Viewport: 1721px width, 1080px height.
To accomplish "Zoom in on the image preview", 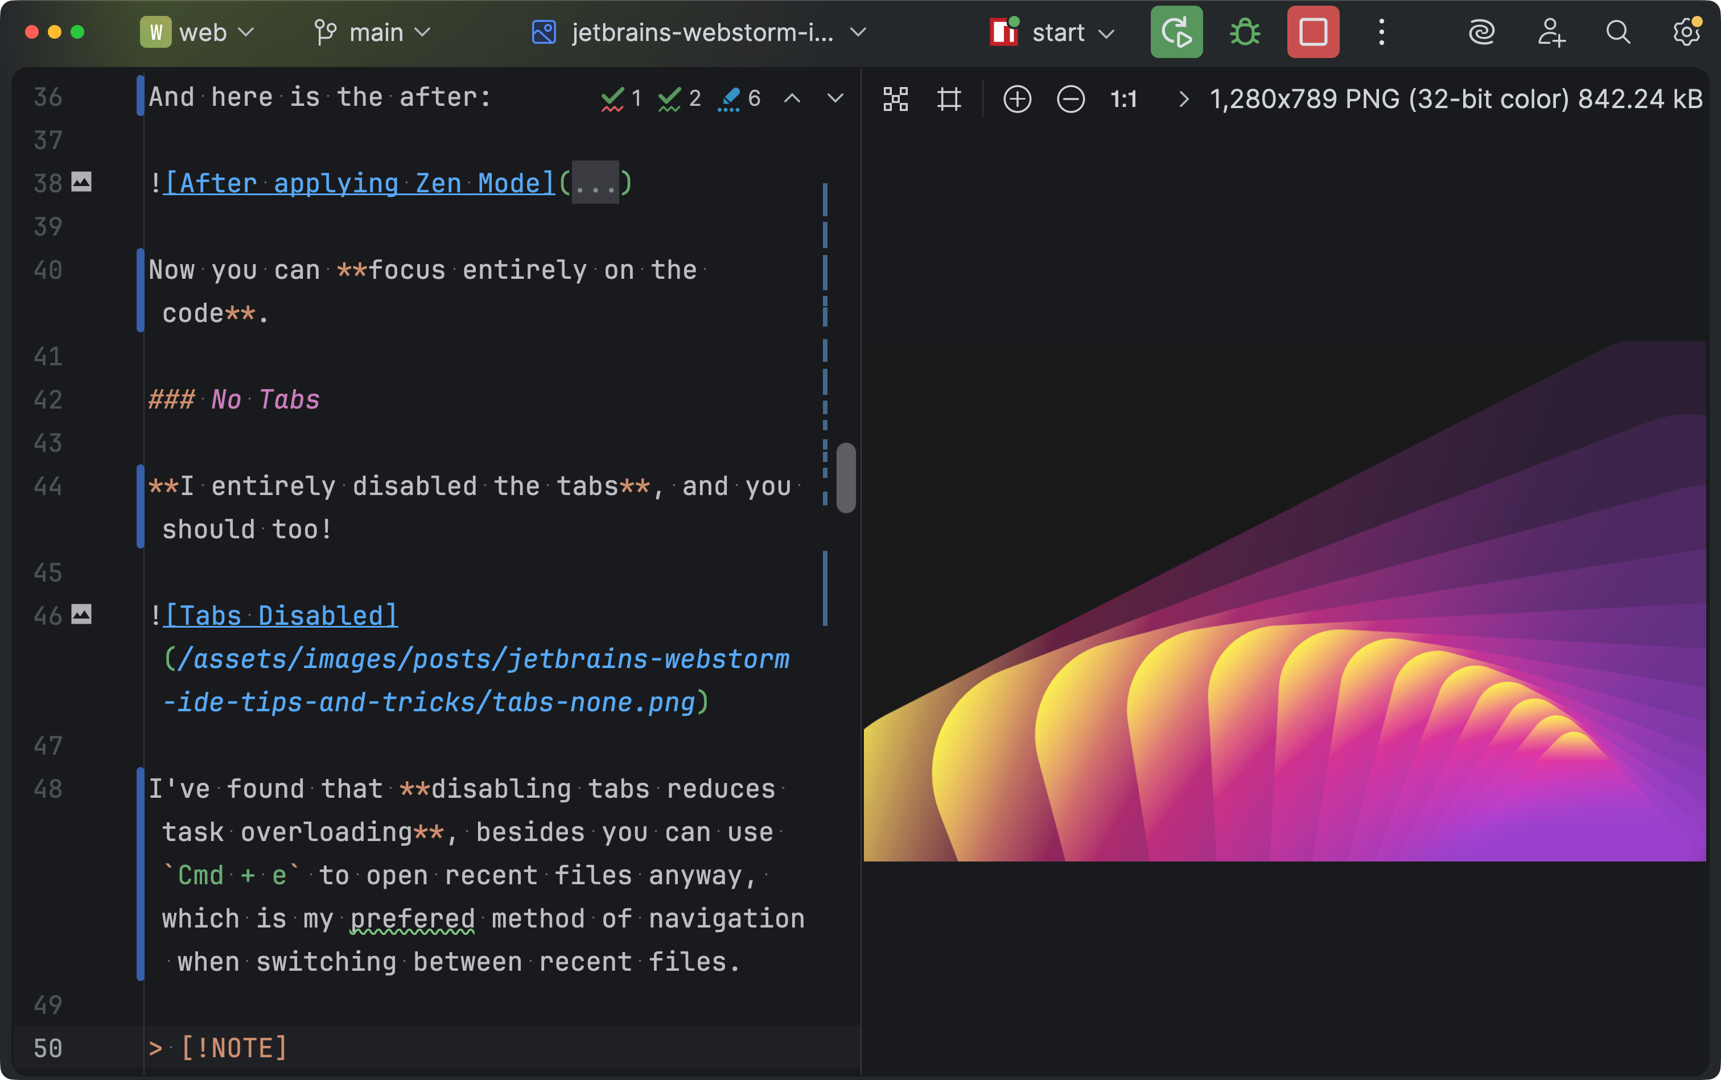I will tap(1016, 98).
